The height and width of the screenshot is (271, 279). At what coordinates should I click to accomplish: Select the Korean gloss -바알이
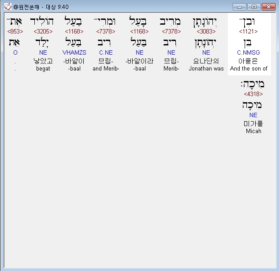[x=74, y=61]
